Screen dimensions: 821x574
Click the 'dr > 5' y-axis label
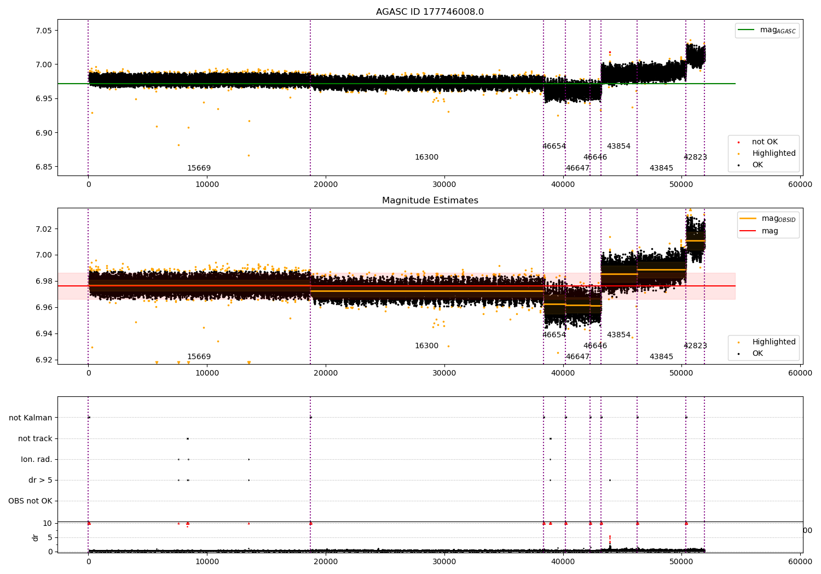pos(41,481)
